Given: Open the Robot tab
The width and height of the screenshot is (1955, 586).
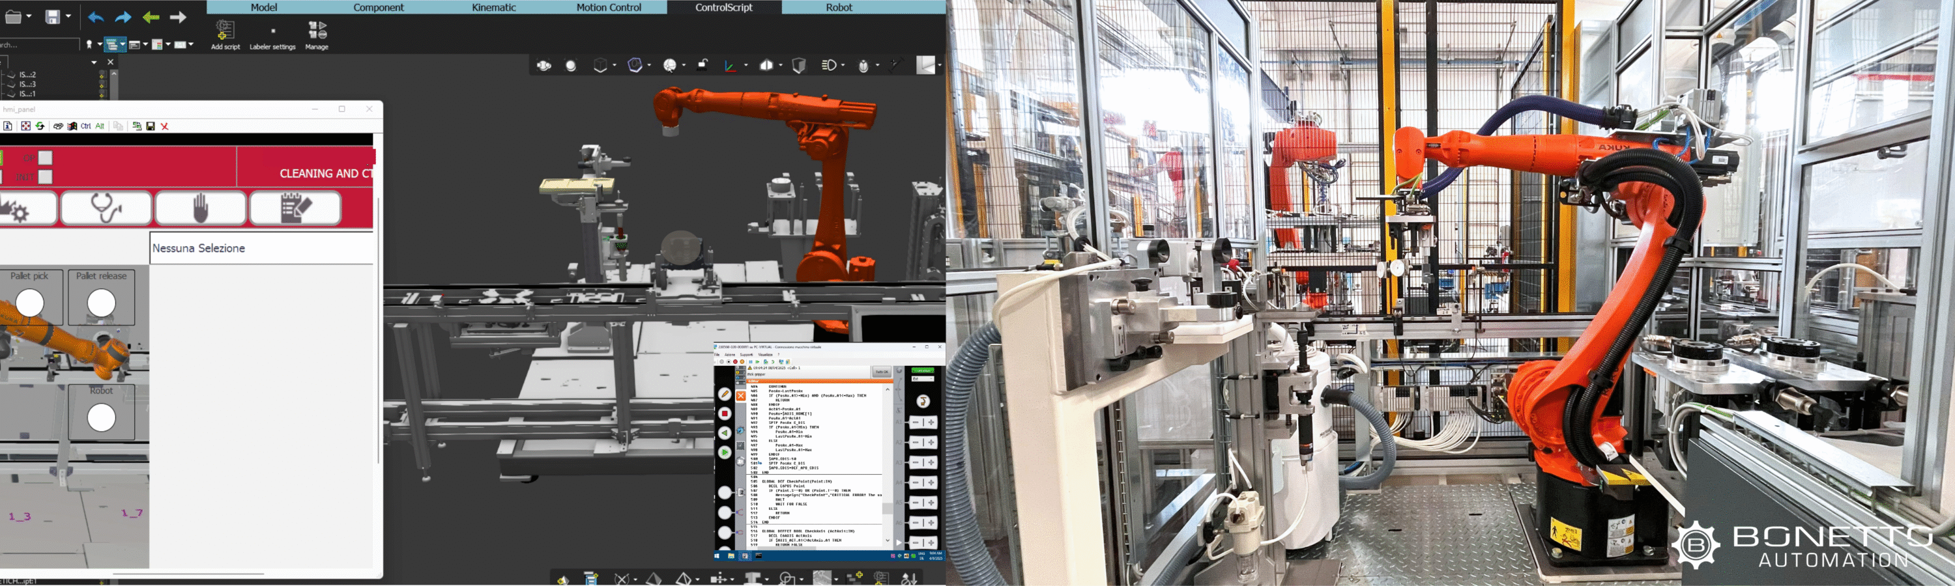Looking at the screenshot, I should coord(839,8).
